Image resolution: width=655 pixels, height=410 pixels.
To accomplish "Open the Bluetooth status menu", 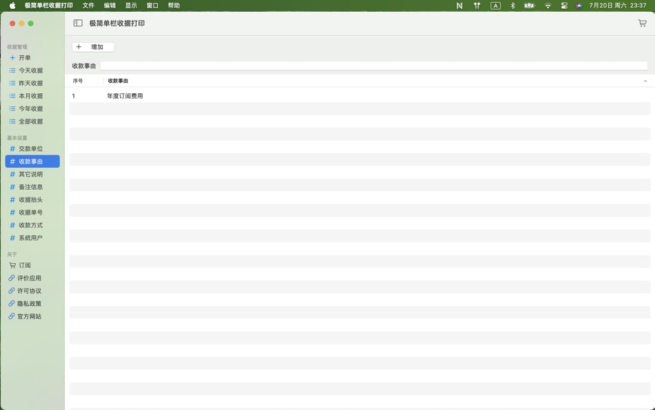I will (x=511, y=6).
